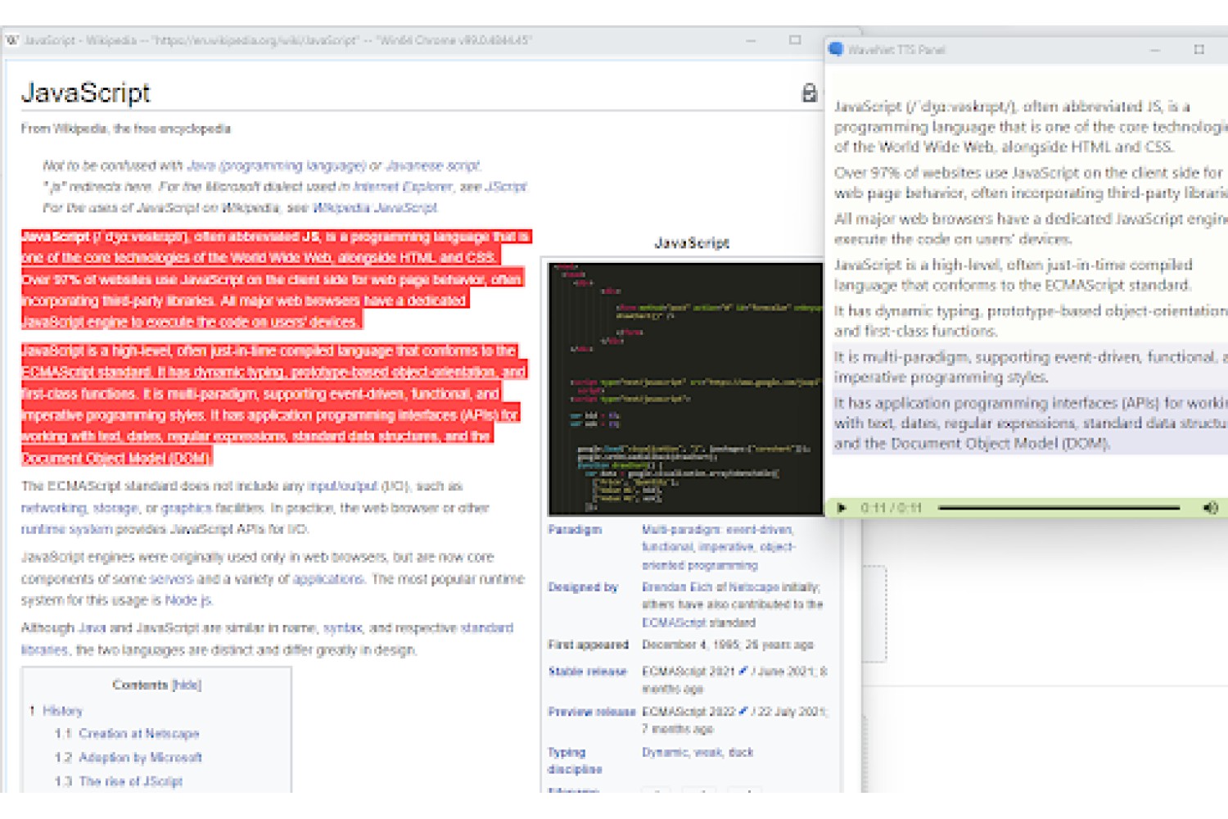Open the Brendan Eich link
1228x819 pixels.
(678, 587)
